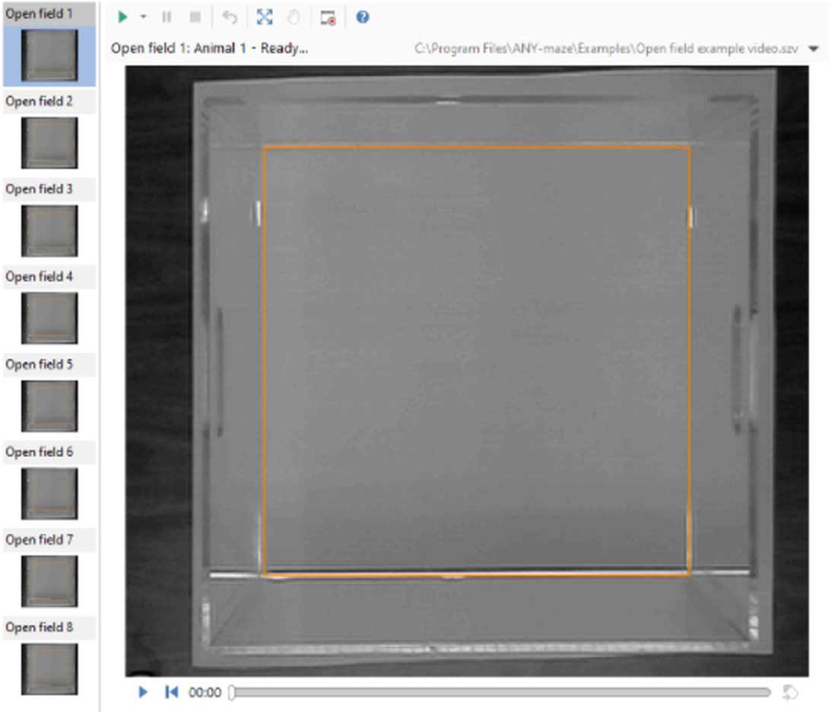This screenshot has height=712, width=832.
Task: Rewind the video to the start
Action: [x=171, y=691]
